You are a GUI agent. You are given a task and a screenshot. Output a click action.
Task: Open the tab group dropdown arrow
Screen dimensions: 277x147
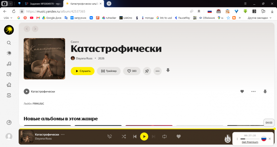(10, 4)
